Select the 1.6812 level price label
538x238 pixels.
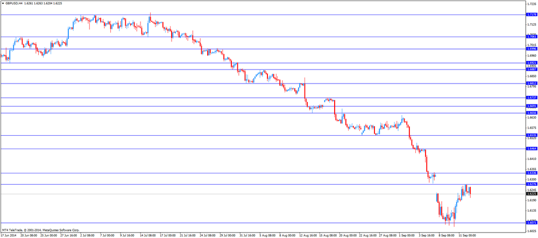tap(531, 83)
